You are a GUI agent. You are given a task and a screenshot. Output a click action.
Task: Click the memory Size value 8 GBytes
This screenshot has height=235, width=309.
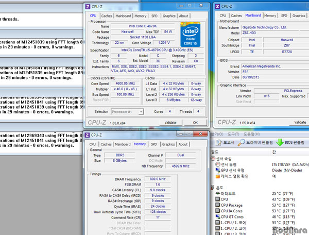pos(119,161)
